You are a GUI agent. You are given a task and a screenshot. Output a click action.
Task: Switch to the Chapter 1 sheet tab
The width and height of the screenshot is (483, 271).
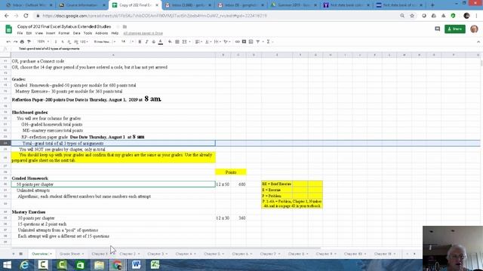101,254
